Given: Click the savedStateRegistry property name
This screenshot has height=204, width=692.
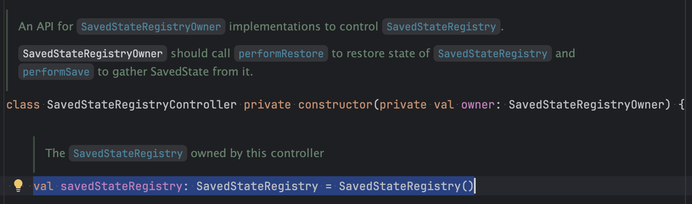Looking at the screenshot, I should 121,186.
